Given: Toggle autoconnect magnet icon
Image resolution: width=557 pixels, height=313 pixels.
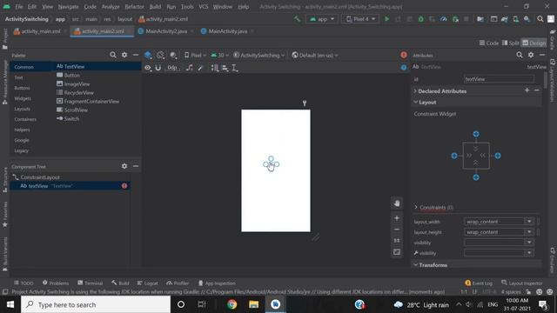Looking at the screenshot, I should [158, 68].
